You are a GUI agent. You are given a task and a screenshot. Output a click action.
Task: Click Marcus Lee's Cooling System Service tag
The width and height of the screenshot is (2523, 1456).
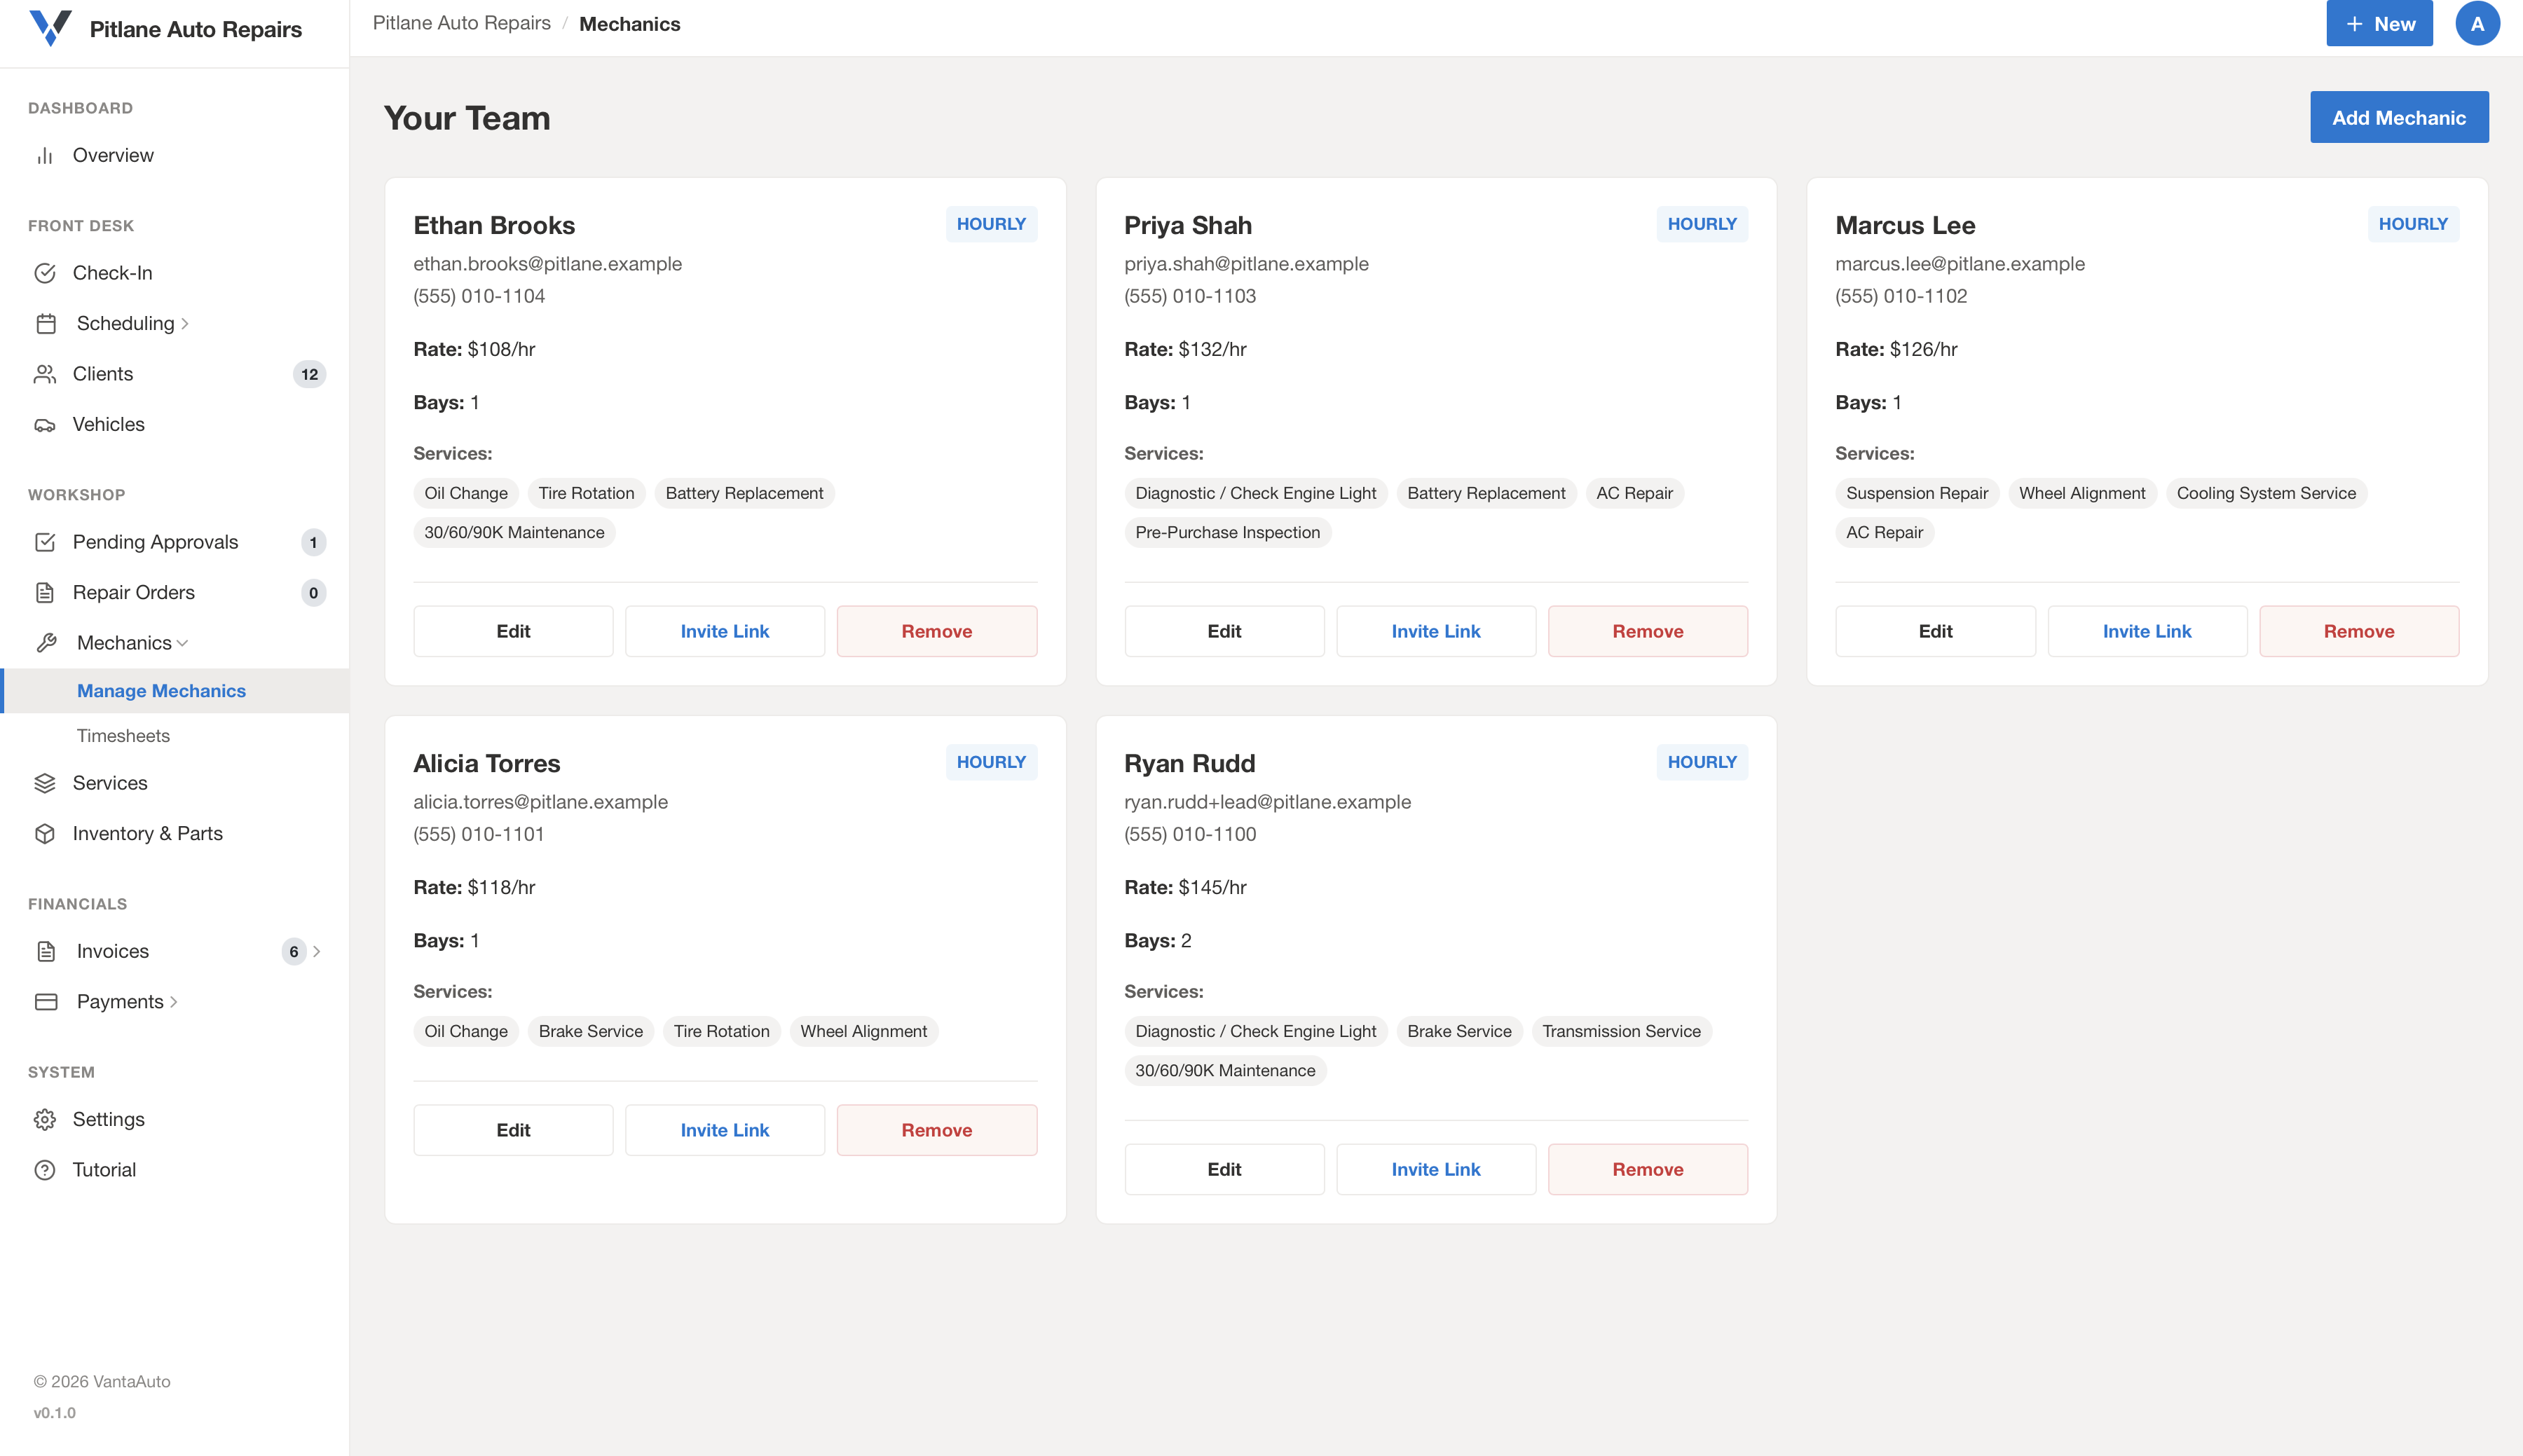coord(2266,493)
